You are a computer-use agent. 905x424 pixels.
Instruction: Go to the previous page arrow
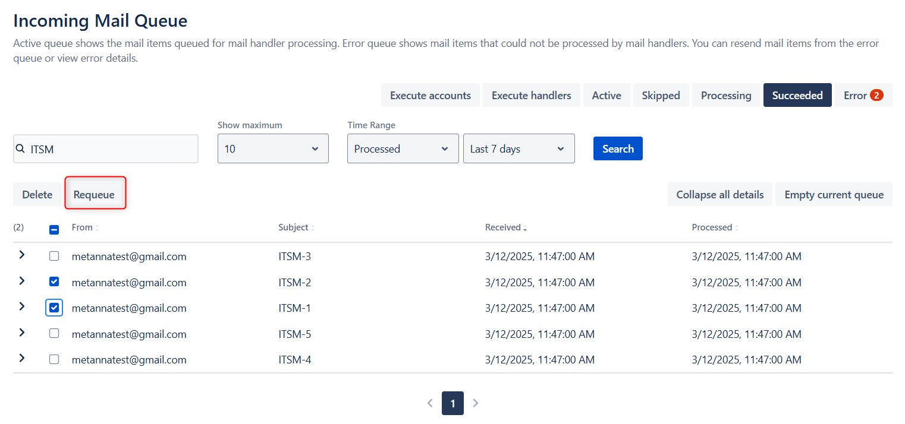point(430,403)
